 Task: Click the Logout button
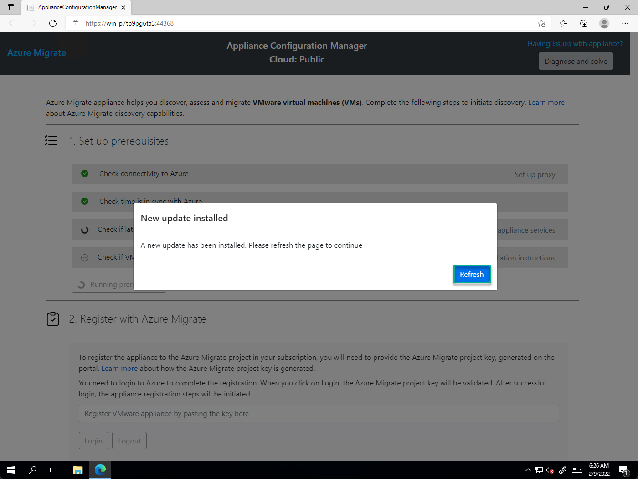pos(129,441)
